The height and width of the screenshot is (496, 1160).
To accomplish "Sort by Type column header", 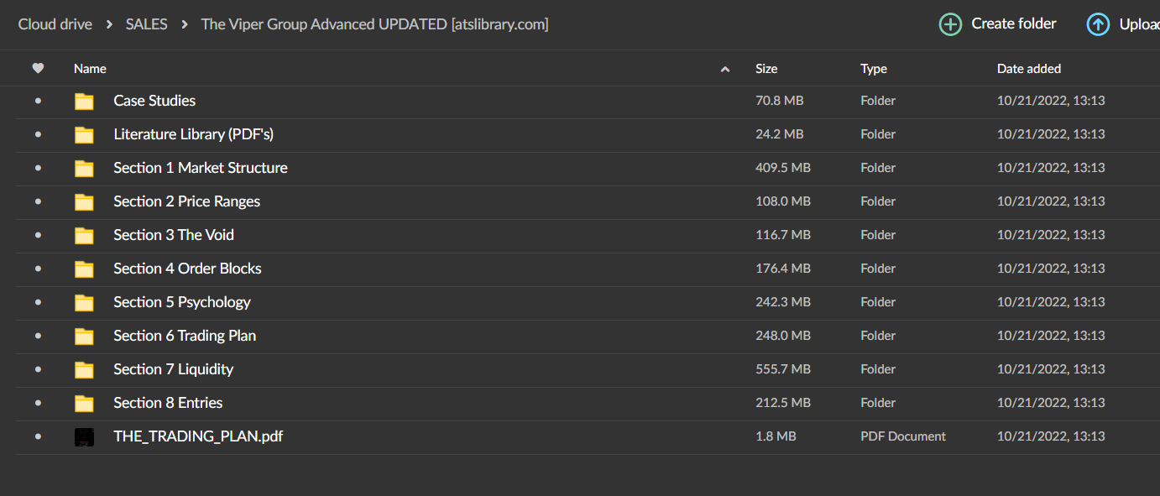I will 873,69.
